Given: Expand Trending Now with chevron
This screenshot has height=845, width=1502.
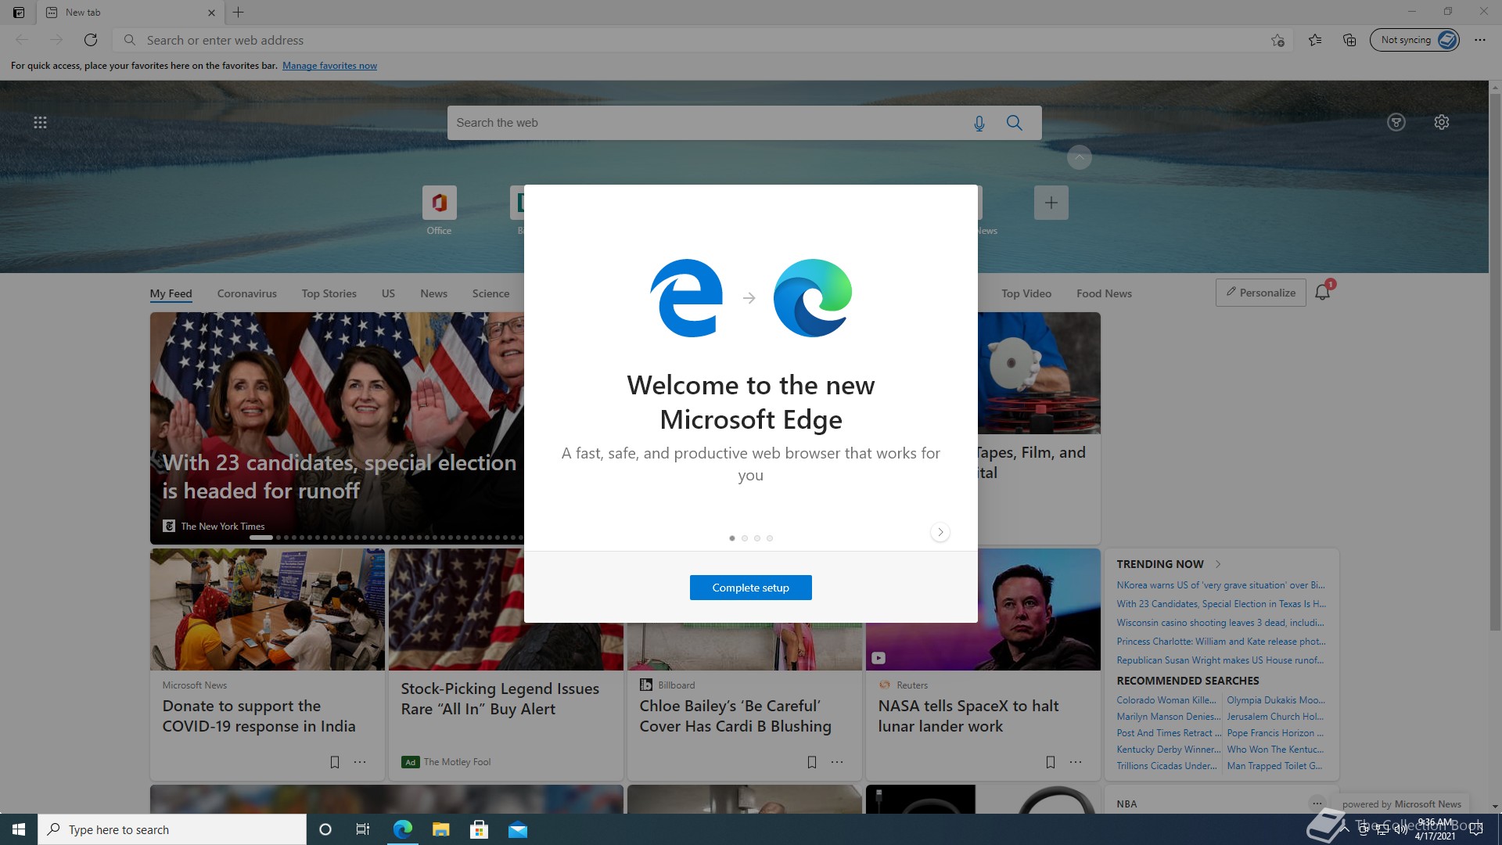Looking at the screenshot, I should [x=1218, y=564].
